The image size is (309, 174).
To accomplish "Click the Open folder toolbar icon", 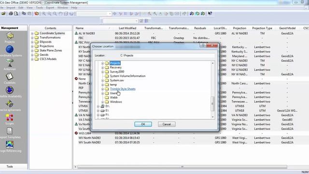I will tap(3, 14).
